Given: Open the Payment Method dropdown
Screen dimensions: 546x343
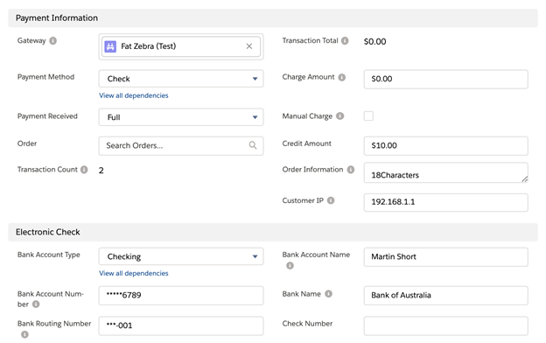Looking at the screenshot, I should 181,79.
